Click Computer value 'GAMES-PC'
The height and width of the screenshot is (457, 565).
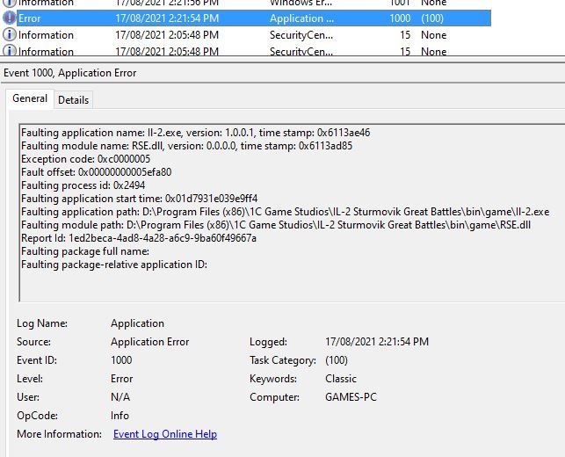tap(351, 397)
